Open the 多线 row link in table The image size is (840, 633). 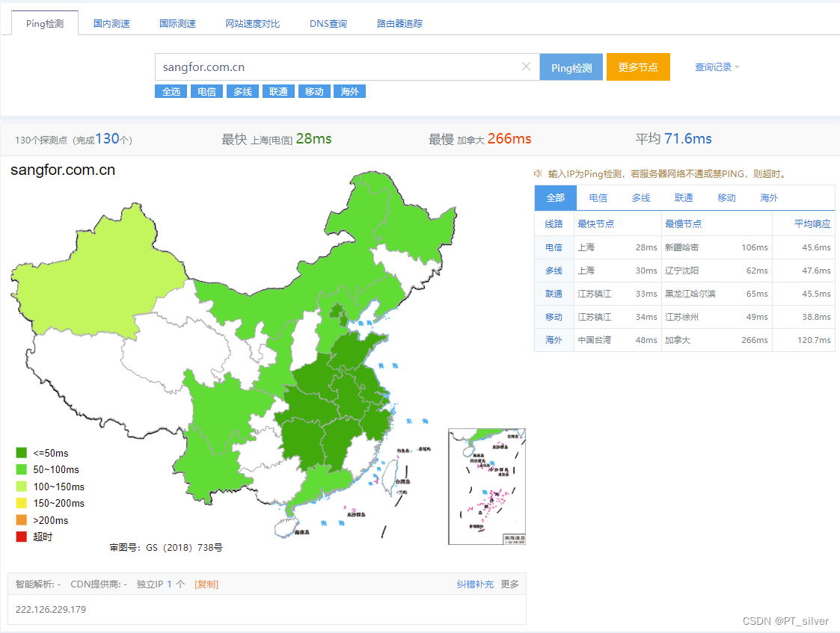tap(554, 271)
